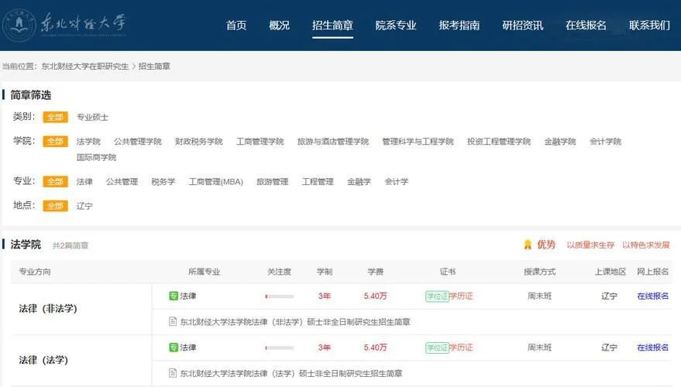Click 以质量求生存 slogan text
The height and width of the screenshot is (387, 681).
590,245
